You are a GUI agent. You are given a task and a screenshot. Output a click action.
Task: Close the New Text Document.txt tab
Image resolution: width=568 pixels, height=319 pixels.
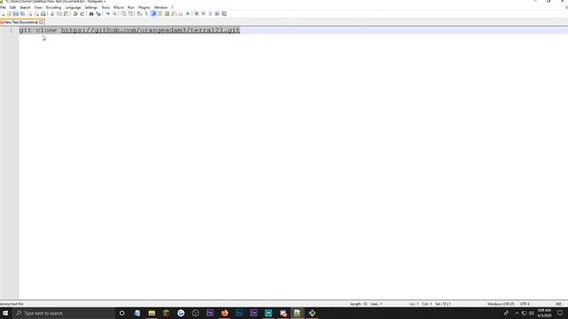tap(41, 22)
